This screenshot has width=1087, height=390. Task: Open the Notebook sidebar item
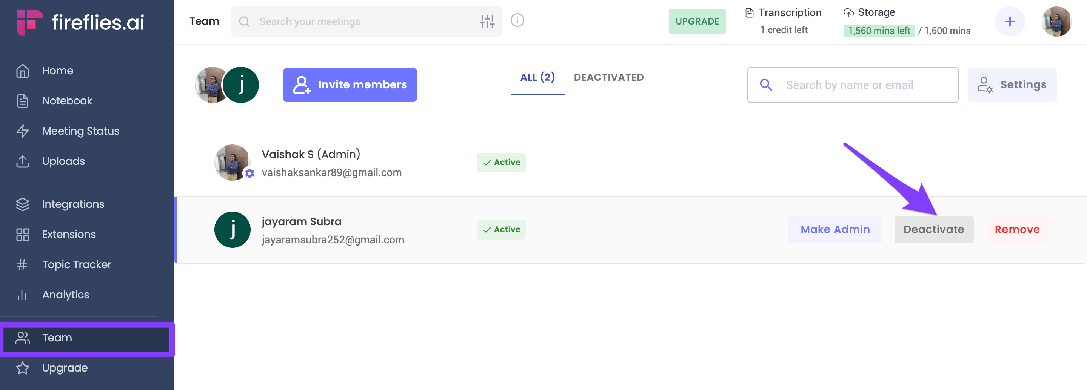tap(67, 101)
